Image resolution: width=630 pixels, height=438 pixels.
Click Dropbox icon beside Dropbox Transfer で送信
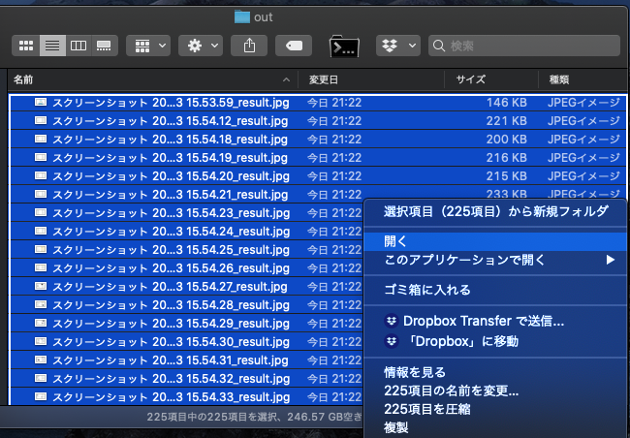(x=392, y=321)
